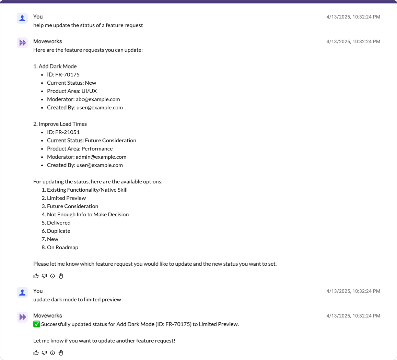The image size is (397, 360).
Task: Click option '3. Future Consideration' in status list
Action: click(70, 206)
